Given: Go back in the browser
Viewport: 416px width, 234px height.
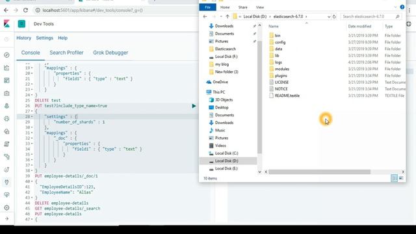Looking at the screenshot, I should pos(6,10).
